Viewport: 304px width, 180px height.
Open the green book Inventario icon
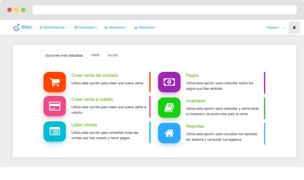[169, 108]
